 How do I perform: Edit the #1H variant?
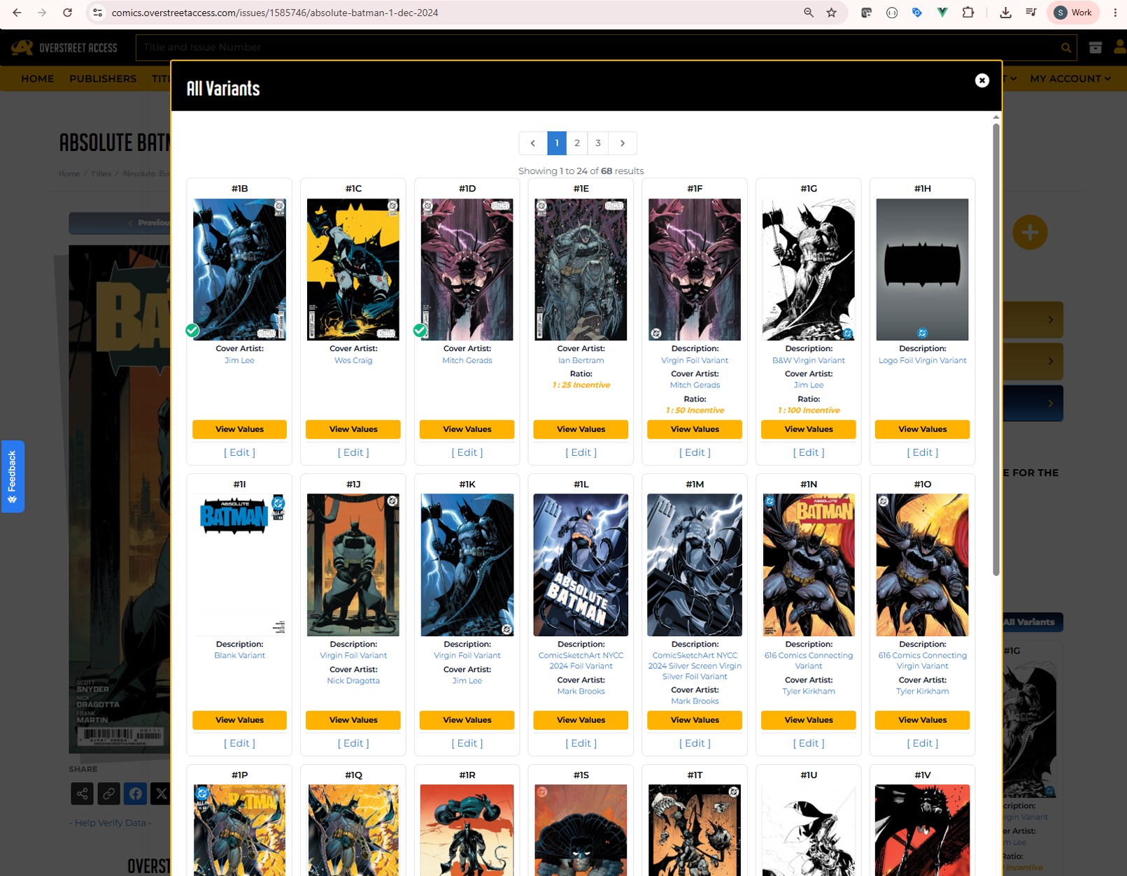(x=922, y=452)
